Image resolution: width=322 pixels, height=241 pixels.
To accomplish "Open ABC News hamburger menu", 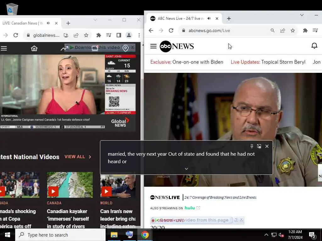I will tap(153, 46).
